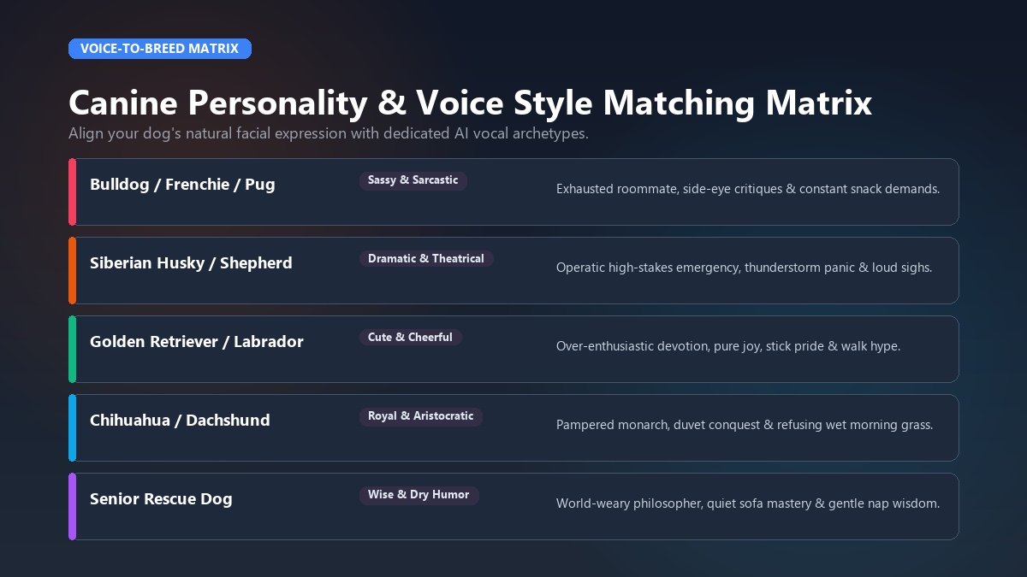
Task: Select the World-weary philosopher description text
Action: (x=748, y=503)
